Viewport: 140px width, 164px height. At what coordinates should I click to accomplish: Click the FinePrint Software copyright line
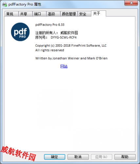click(x=71, y=46)
